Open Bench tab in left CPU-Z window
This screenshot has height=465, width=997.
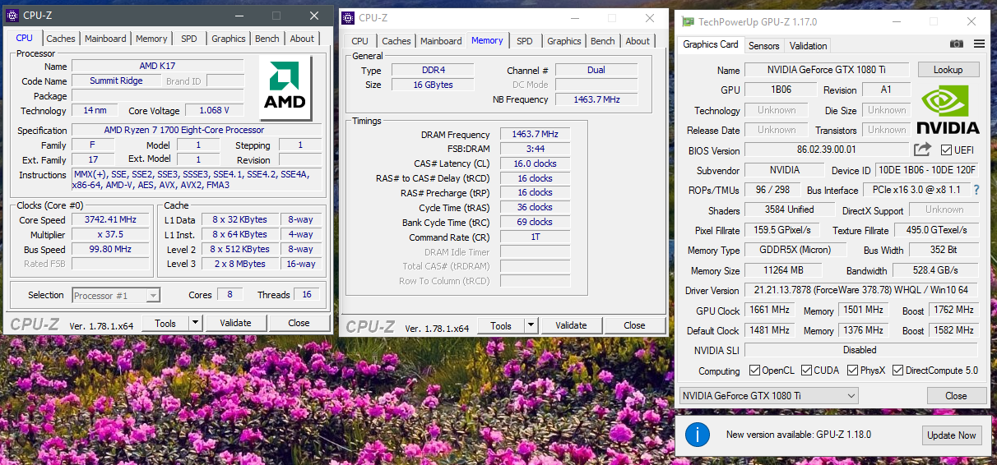tap(267, 39)
